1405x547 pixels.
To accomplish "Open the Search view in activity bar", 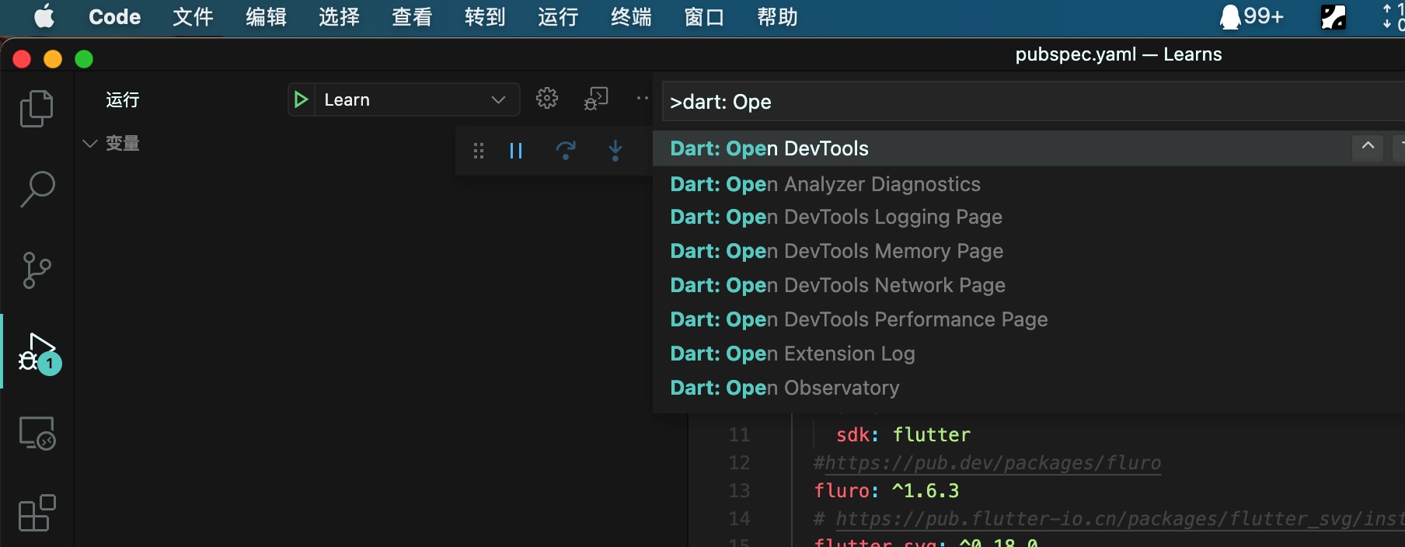I will [x=37, y=189].
